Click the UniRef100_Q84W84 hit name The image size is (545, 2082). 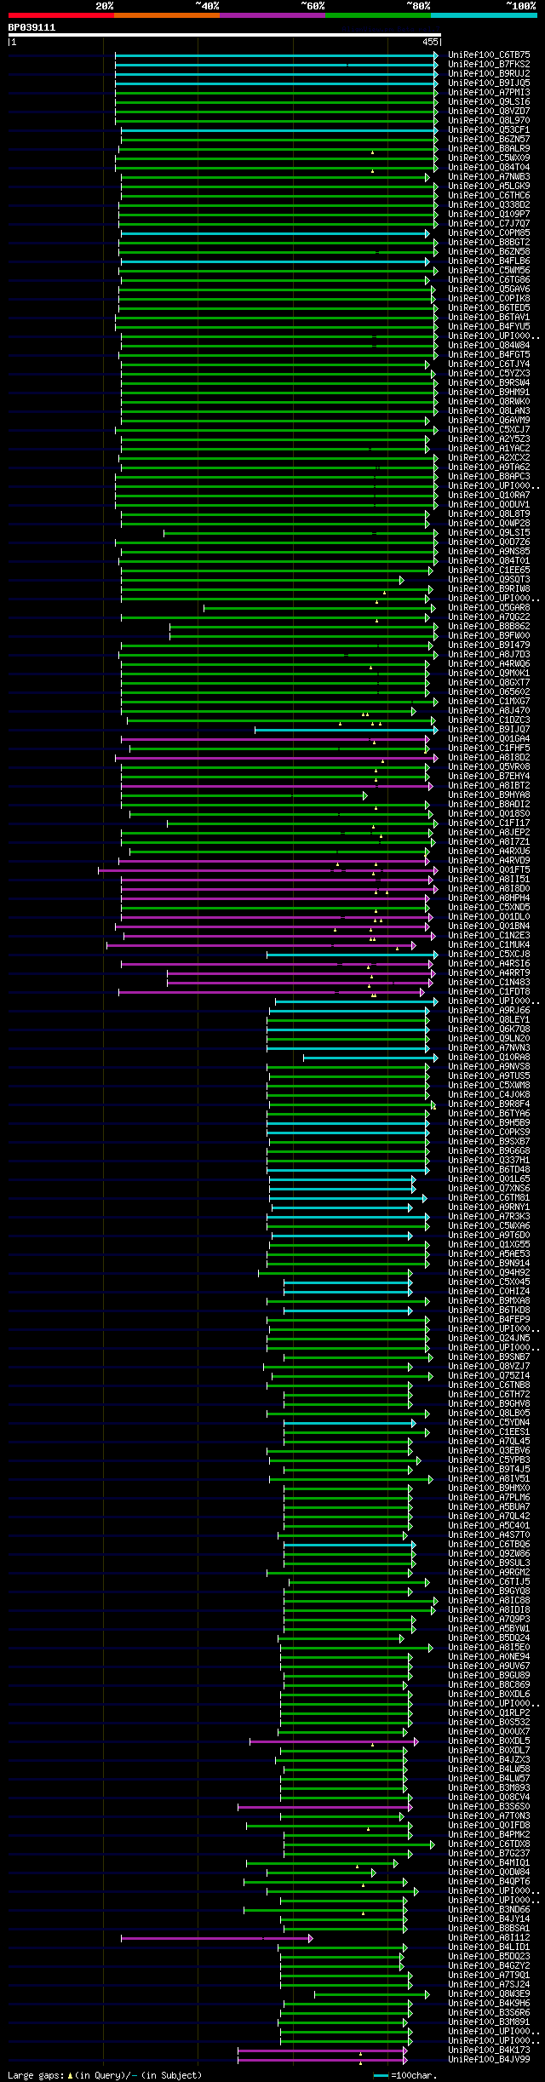489,346
